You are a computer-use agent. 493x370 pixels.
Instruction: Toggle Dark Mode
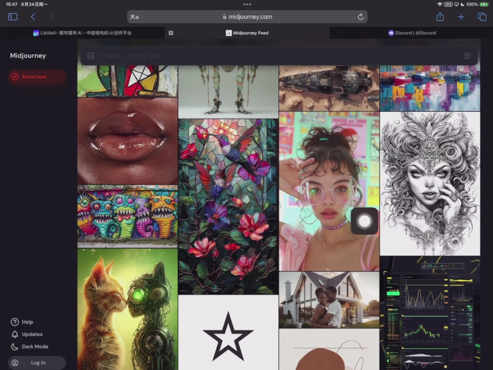pos(29,346)
